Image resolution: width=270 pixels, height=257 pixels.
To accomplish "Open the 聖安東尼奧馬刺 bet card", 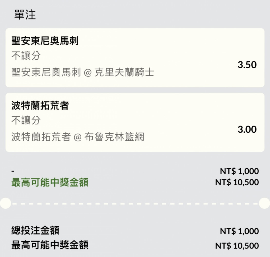I will (135, 58).
